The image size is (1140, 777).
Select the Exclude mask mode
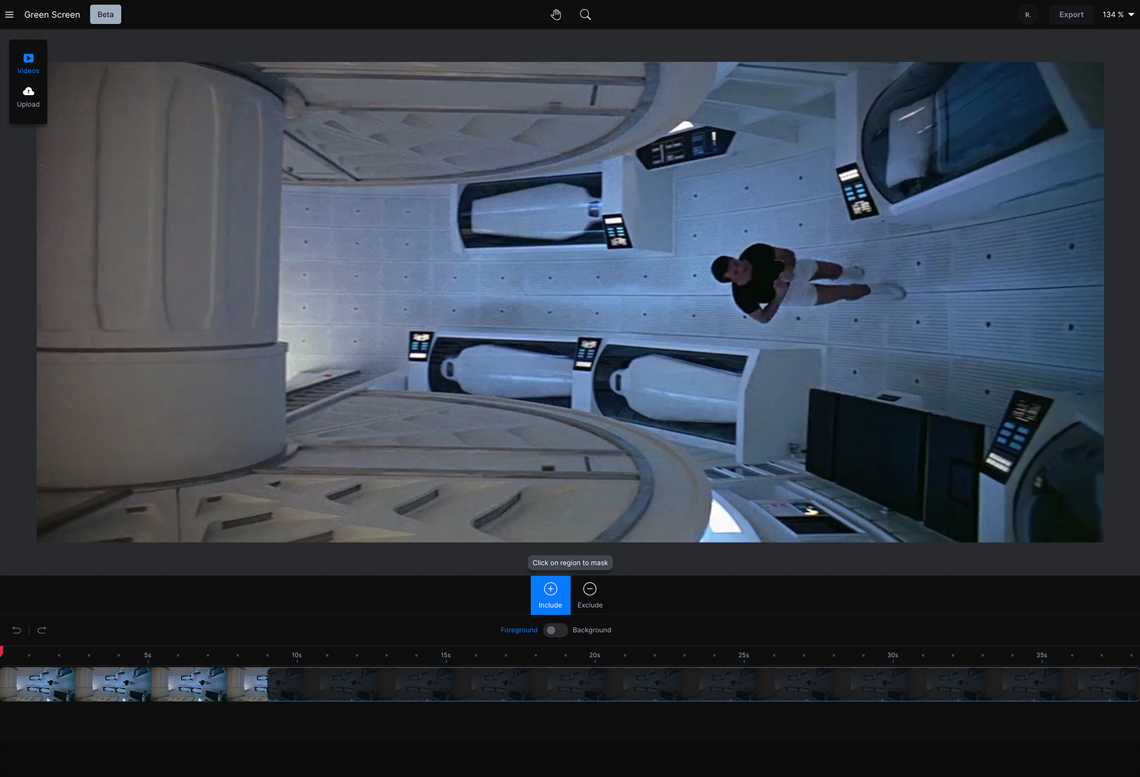pos(590,595)
